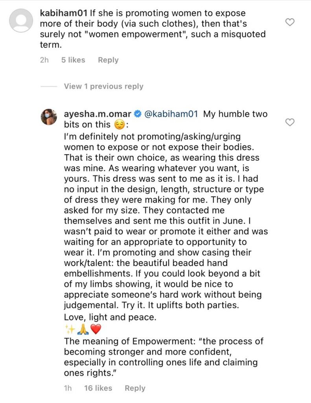This screenshot has height=403, width=311.
Task: Click the red heart emoji
Action: (96, 329)
